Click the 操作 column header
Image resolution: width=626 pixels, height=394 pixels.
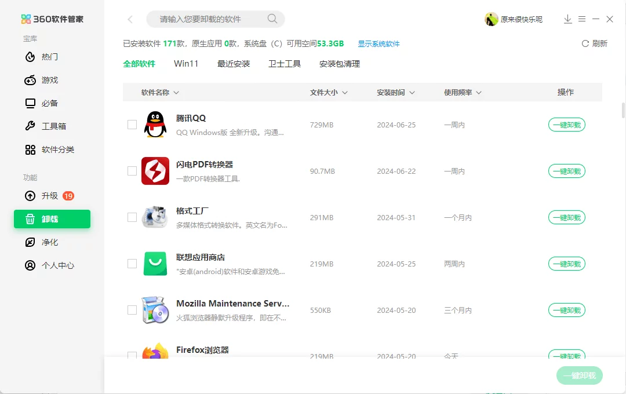(565, 92)
